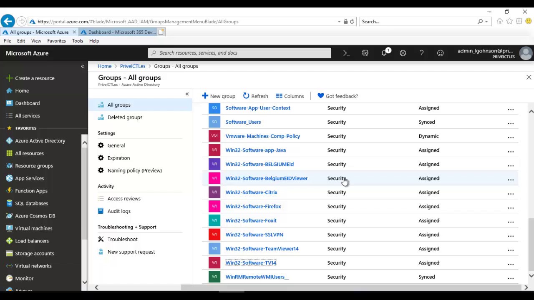
Task: Open All resources in favorites
Action: (29, 153)
